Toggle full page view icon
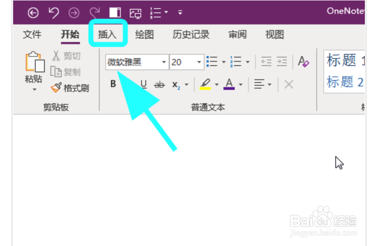378x246 pixels. [136, 13]
